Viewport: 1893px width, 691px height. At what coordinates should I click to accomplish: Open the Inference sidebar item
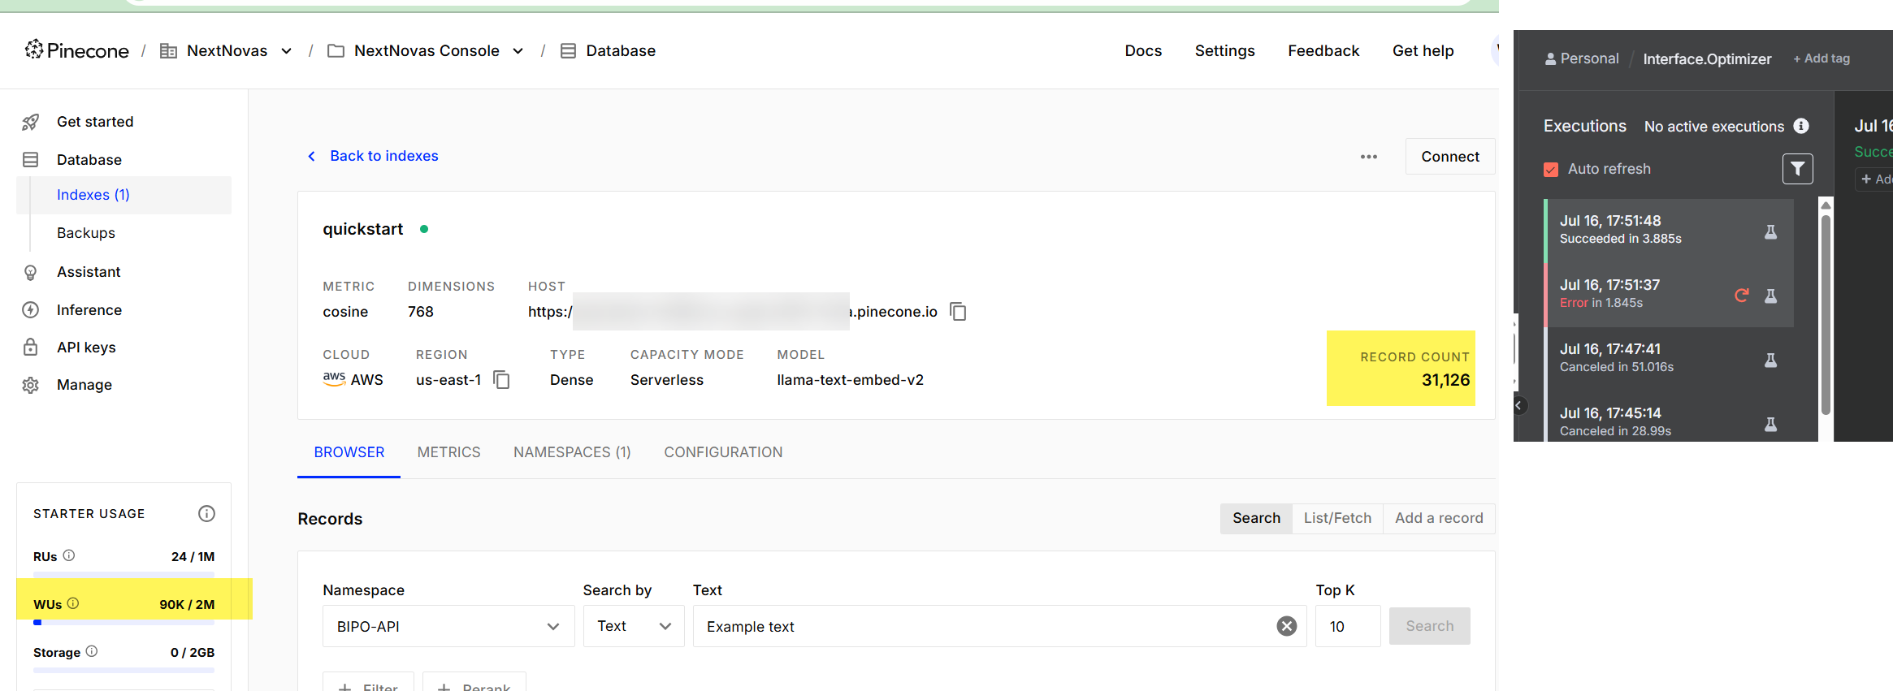click(x=89, y=310)
